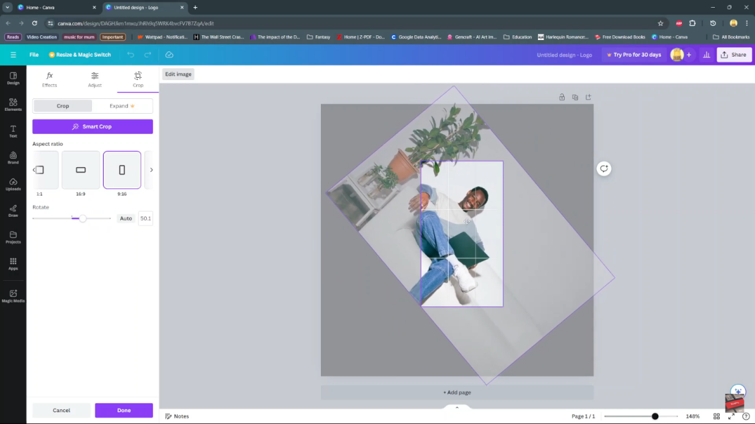755x424 pixels.
Task: Click the rotate handle beside canvas
Action: (604, 168)
